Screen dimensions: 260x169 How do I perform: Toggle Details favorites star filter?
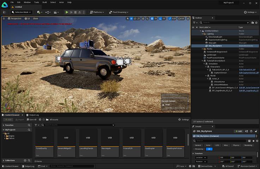click(253, 141)
